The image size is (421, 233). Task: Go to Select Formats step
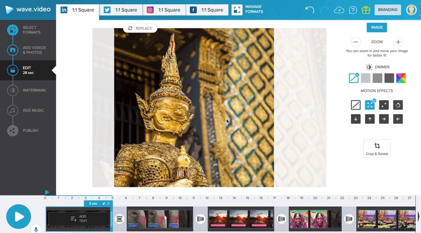28,30
